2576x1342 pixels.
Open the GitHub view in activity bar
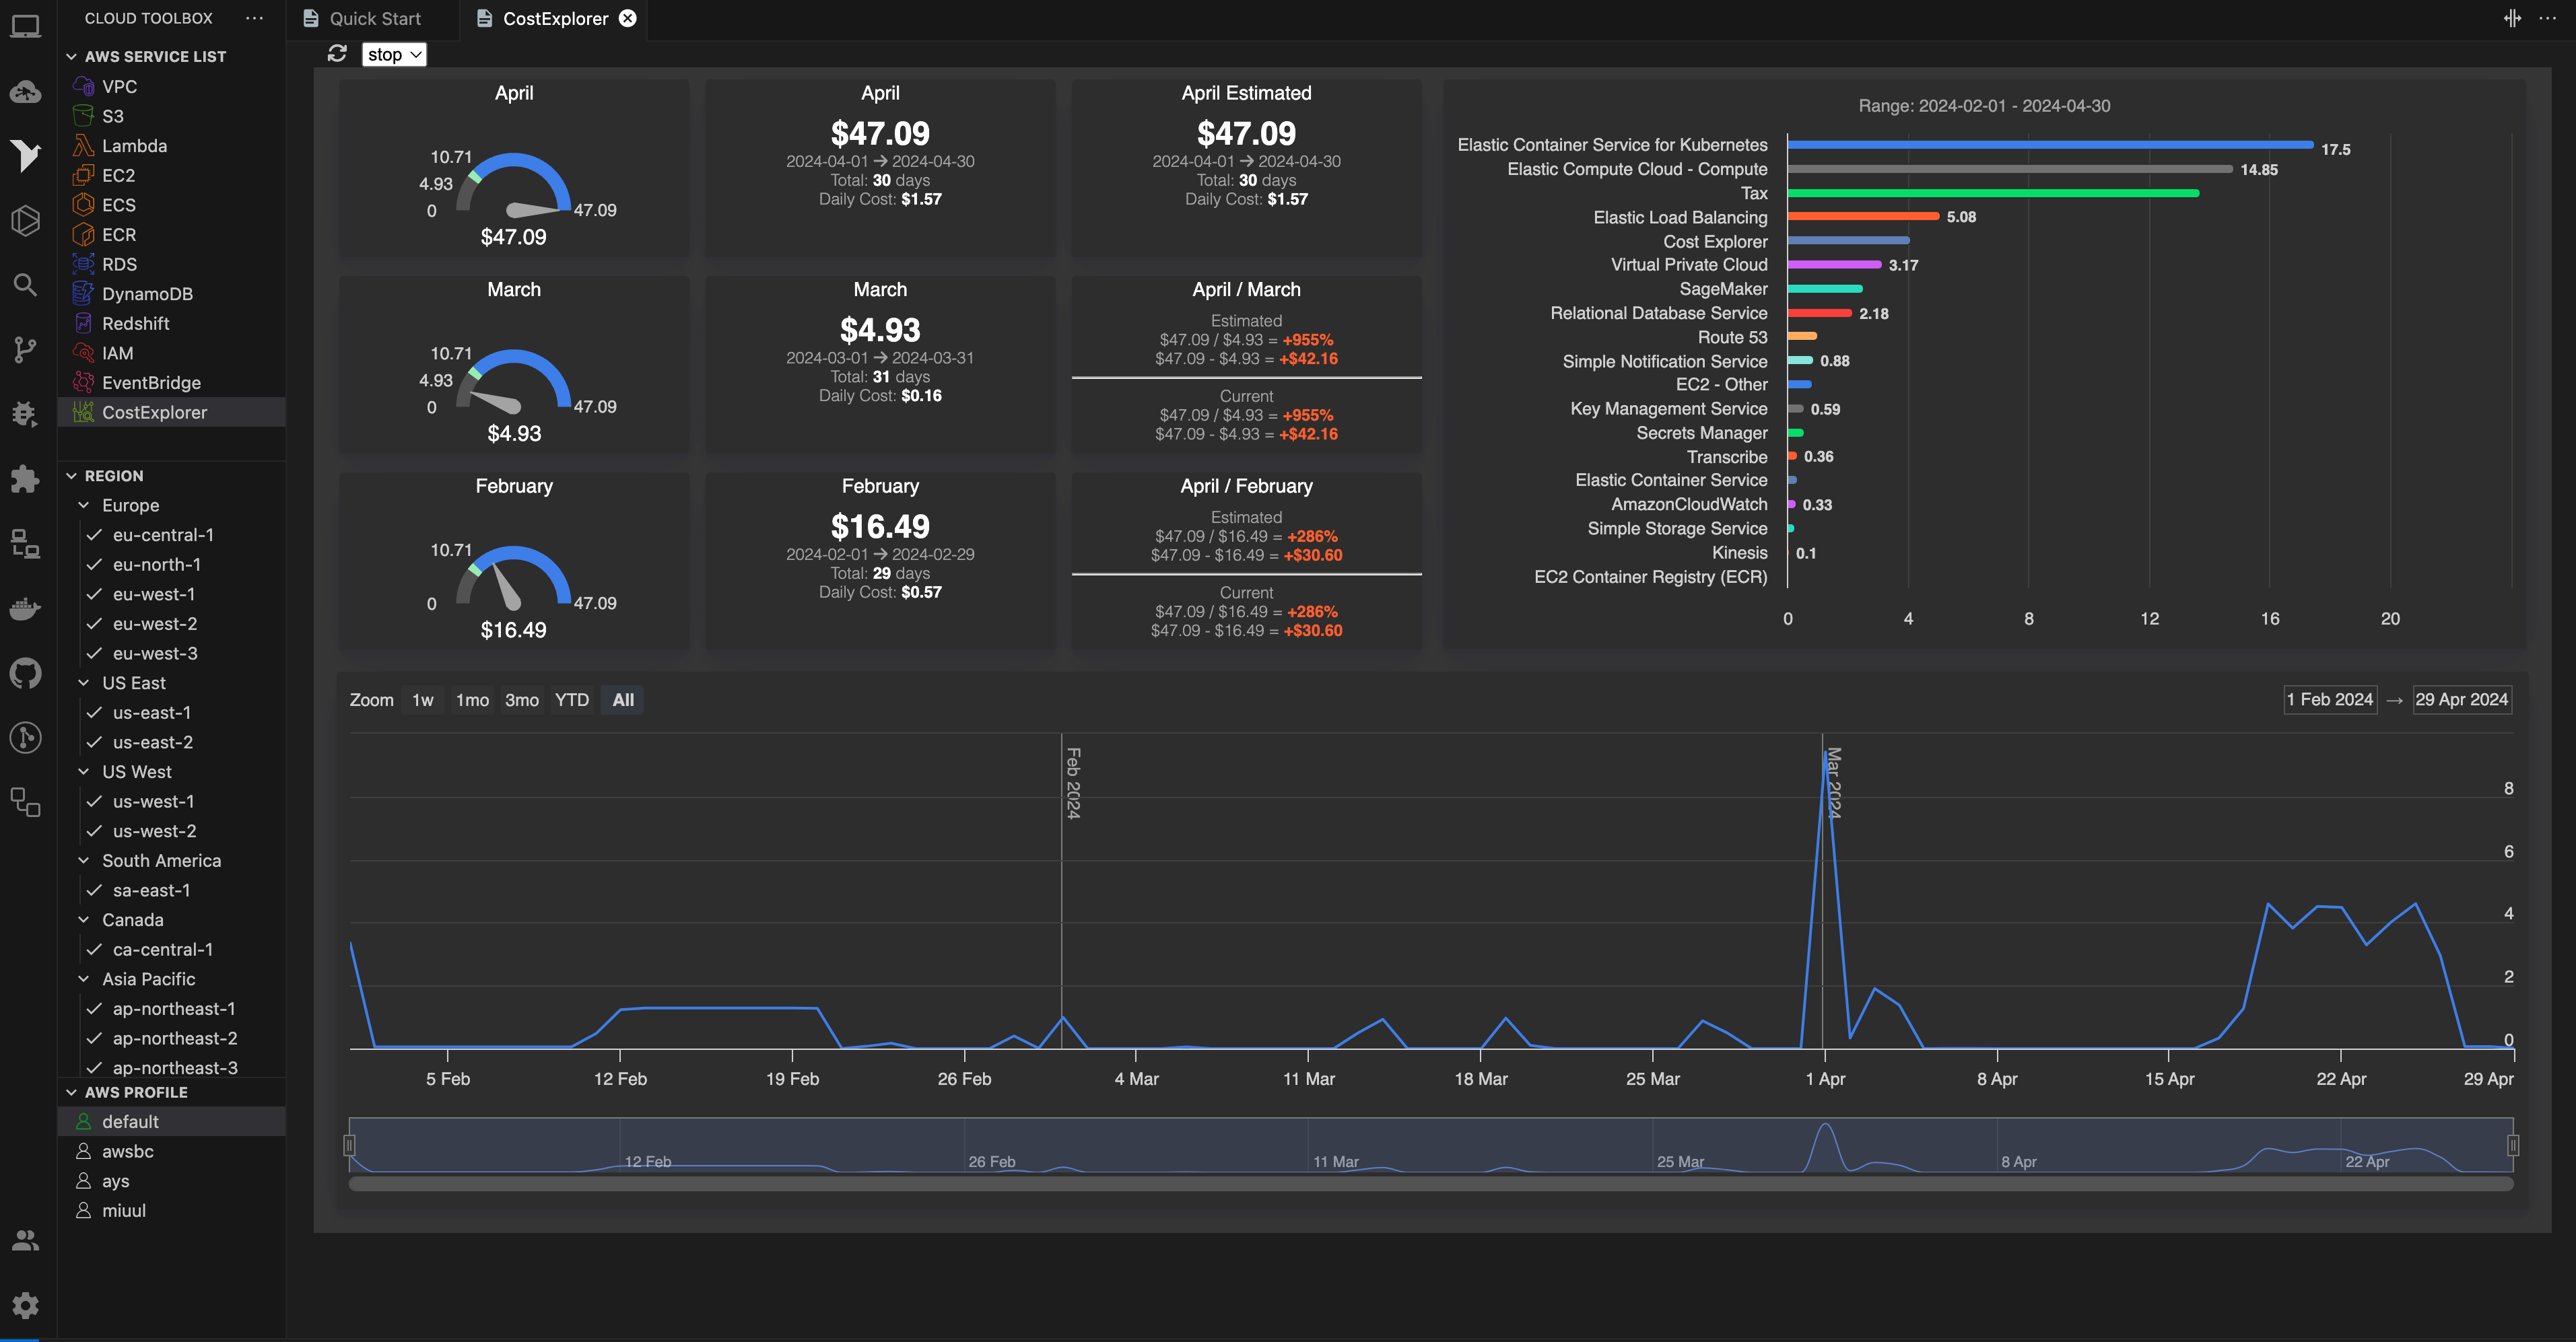point(25,672)
